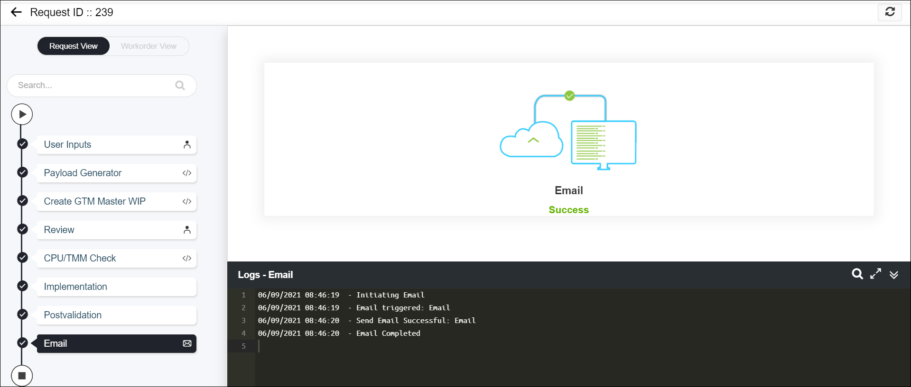Collapse the logs panel with double chevron
The image size is (911, 387).
coord(894,275)
